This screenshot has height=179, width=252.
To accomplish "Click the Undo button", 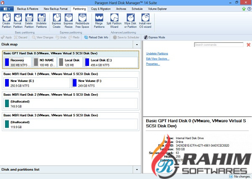I will pos(61,37).
